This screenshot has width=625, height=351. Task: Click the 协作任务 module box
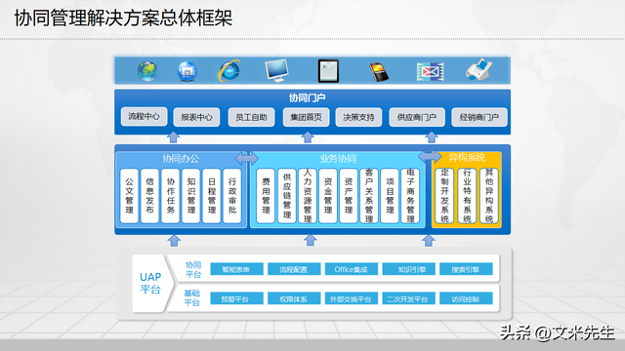coord(171,195)
